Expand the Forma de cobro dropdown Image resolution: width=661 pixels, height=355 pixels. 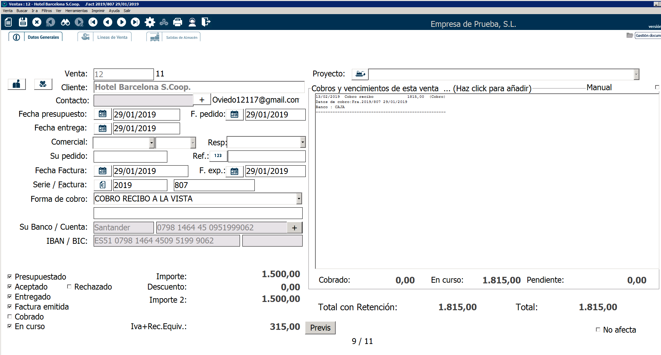pyautogui.click(x=299, y=199)
